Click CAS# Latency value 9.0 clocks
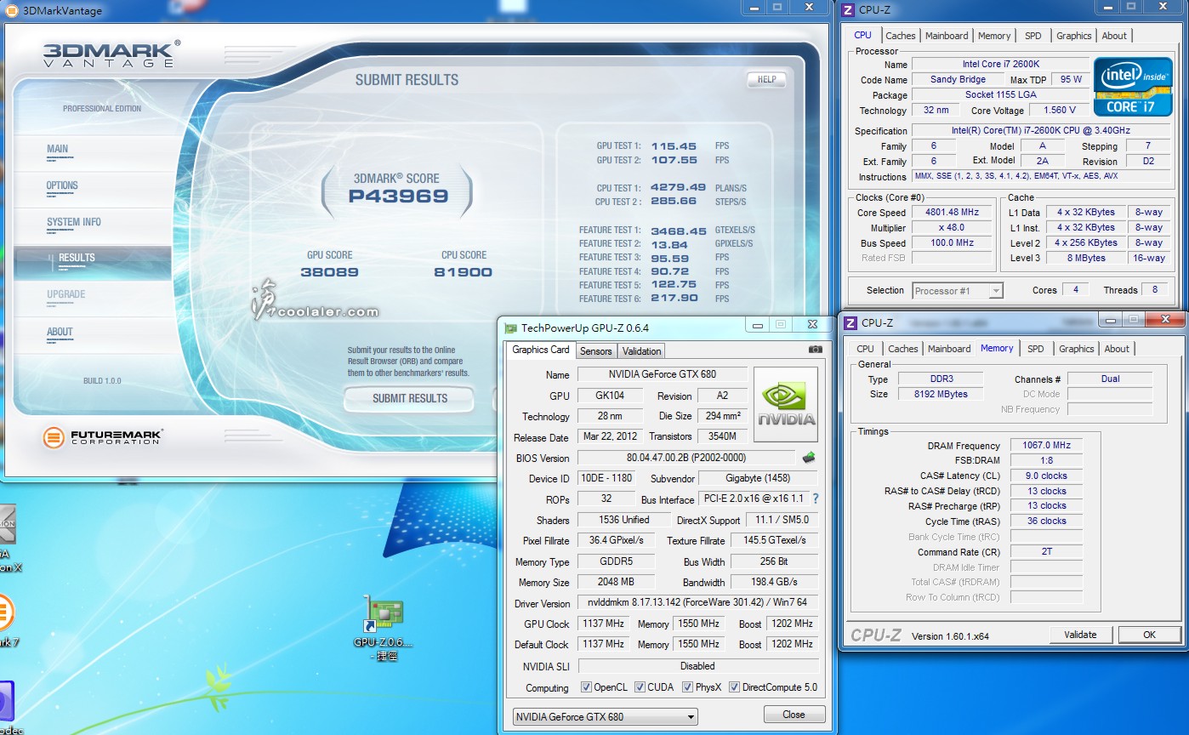 pyautogui.click(x=1046, y=476)
